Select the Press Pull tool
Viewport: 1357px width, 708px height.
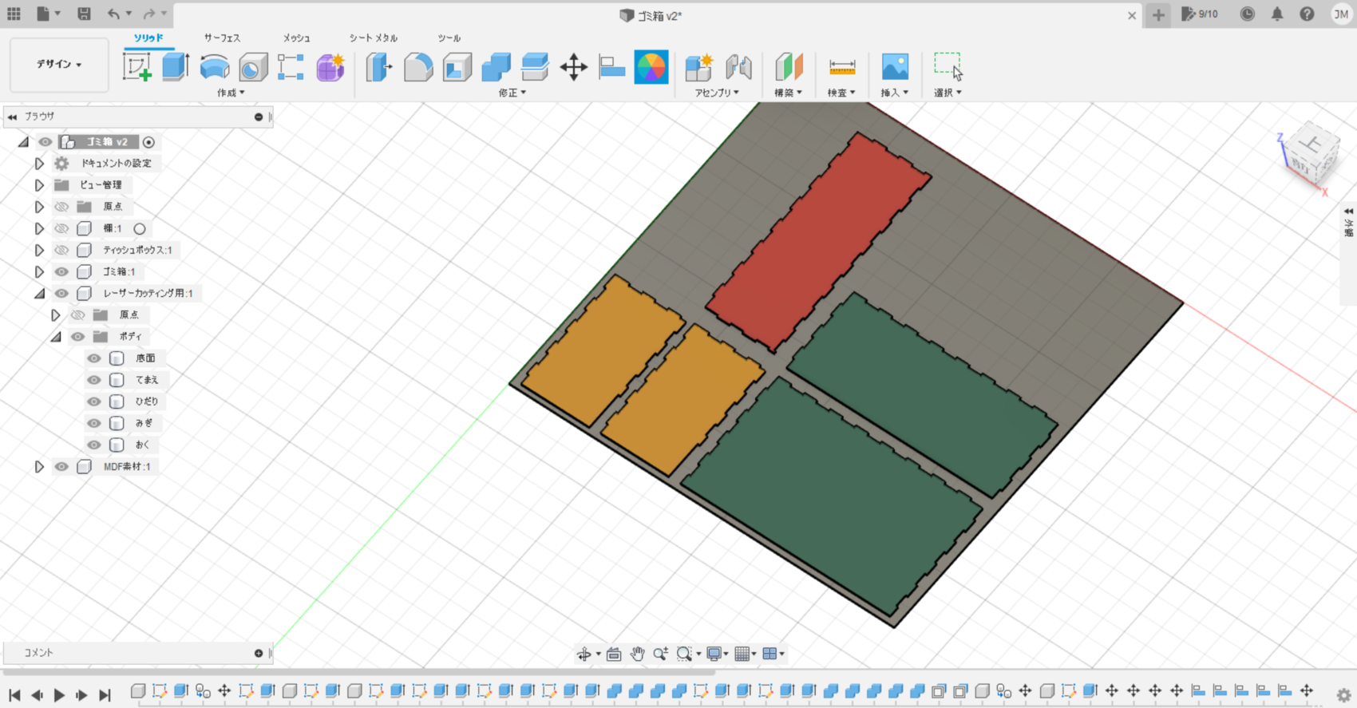pyautogui.click(x=379, y=67)
